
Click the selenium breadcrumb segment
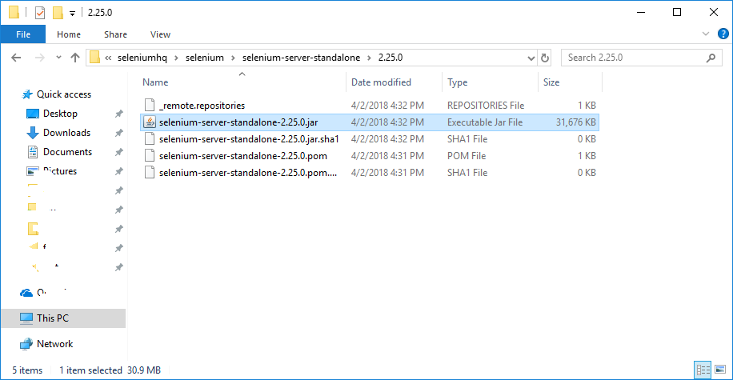tap(205, 58)
